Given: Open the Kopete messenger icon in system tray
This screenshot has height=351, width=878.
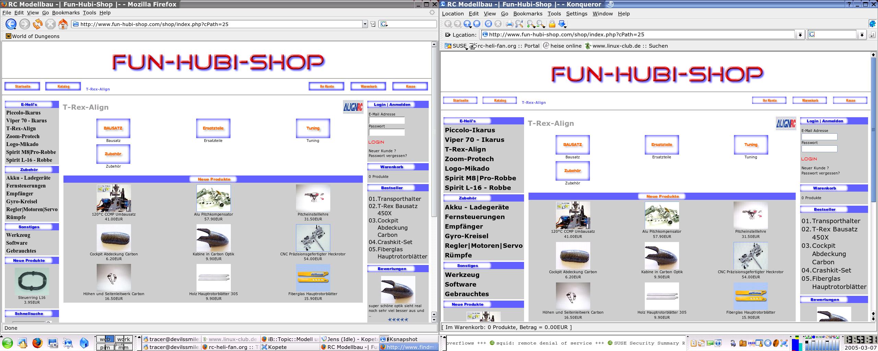Looking at the screenshot, I should (x=710, y=343).
